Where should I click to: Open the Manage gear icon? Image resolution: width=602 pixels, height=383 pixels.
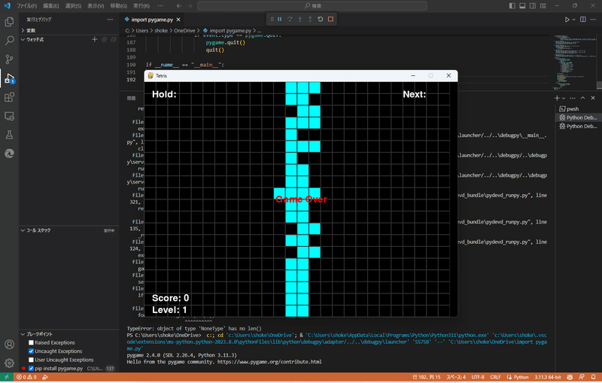[9, 363]
